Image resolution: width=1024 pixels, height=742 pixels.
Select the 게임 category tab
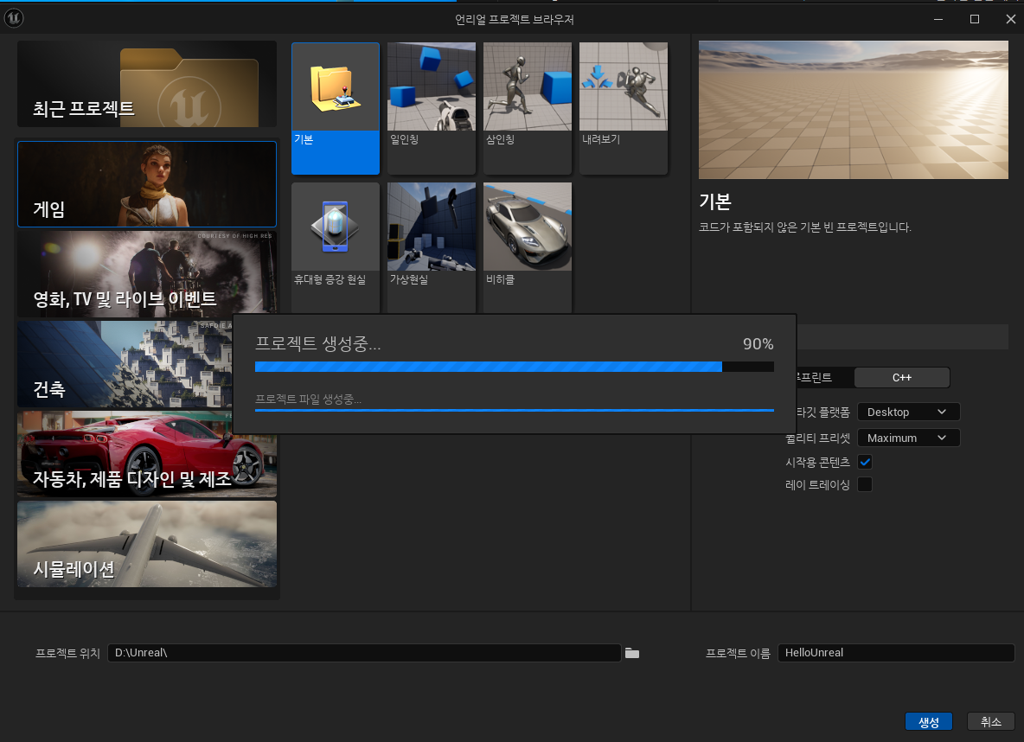(x=146, y=184)
